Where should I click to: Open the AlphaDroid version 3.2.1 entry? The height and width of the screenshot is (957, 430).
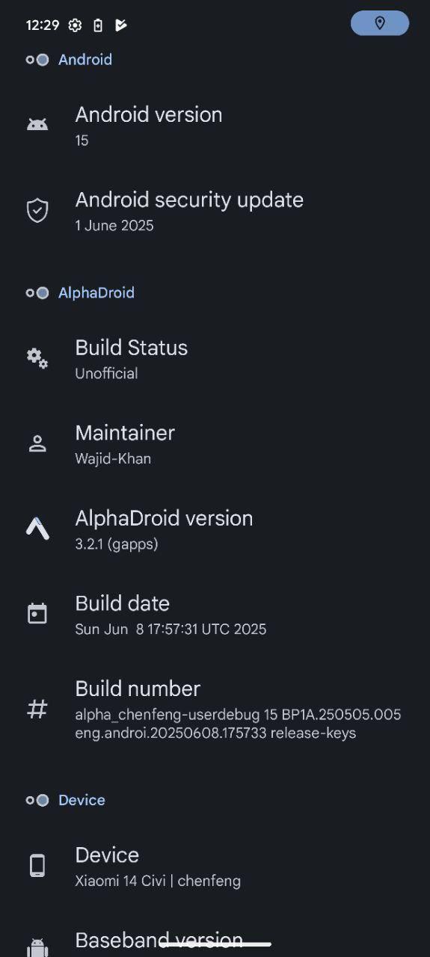[x=215, y=529]
